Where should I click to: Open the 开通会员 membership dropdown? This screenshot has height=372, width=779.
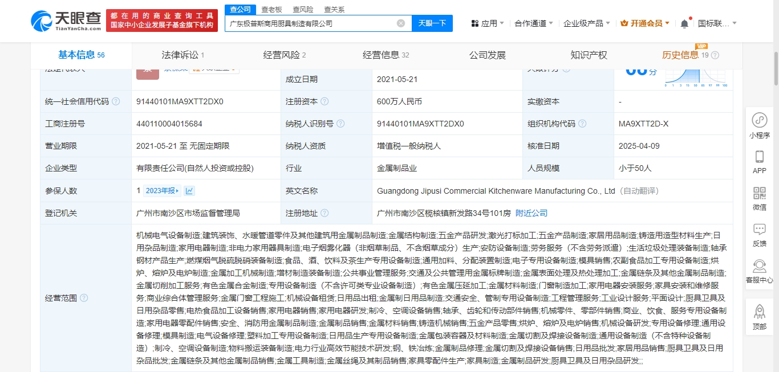coord(645,23)
